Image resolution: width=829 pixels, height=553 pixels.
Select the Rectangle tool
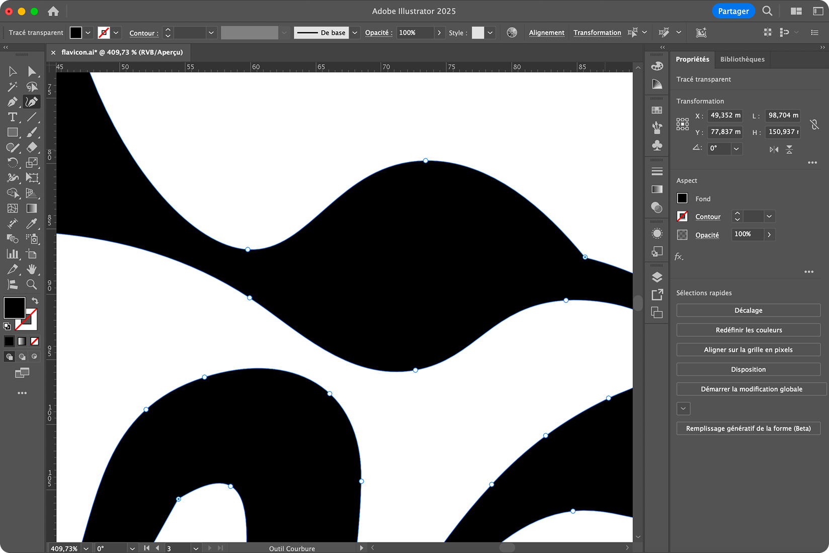tap(13, 133)
